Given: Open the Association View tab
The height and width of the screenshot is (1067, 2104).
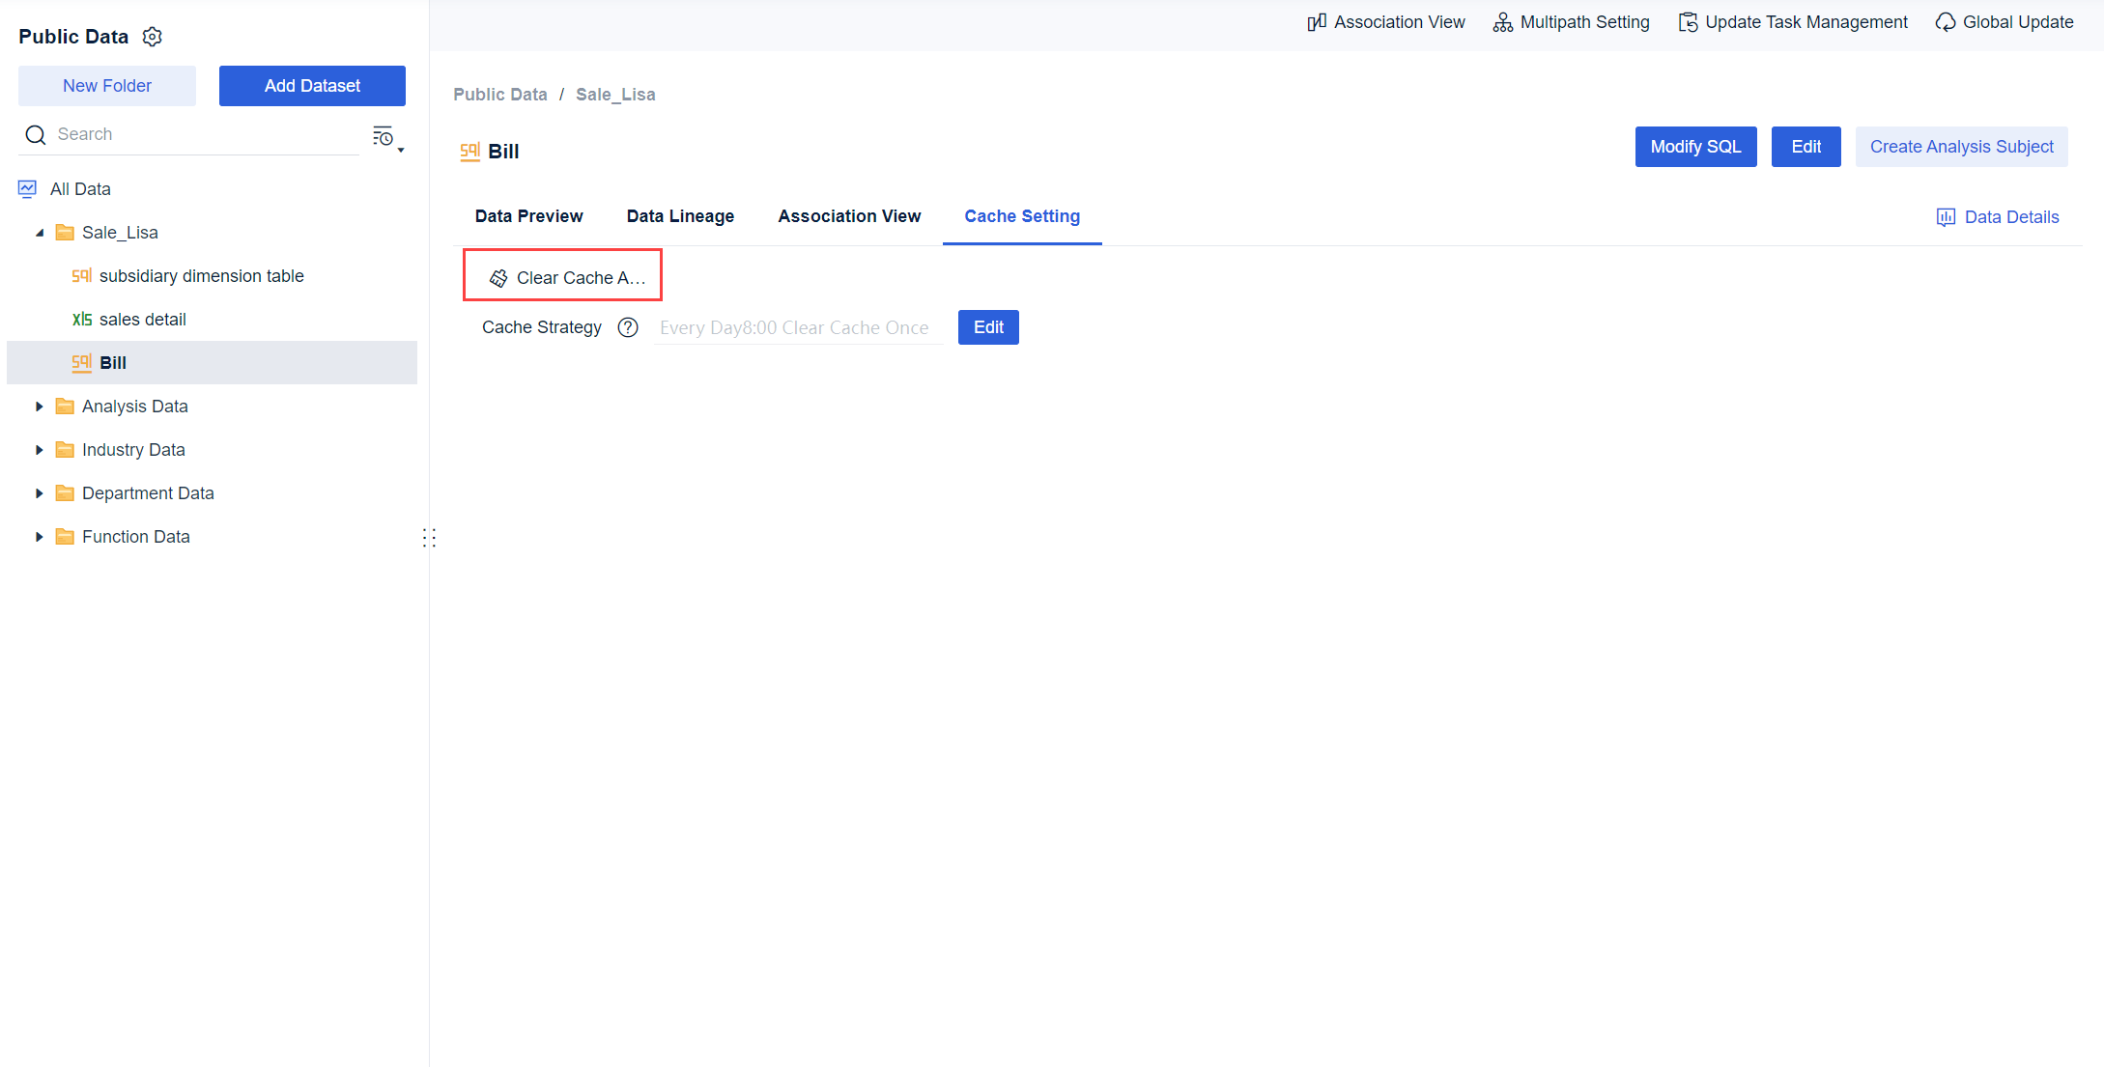Looking at the screenshot, I should (x=849, y=216).
